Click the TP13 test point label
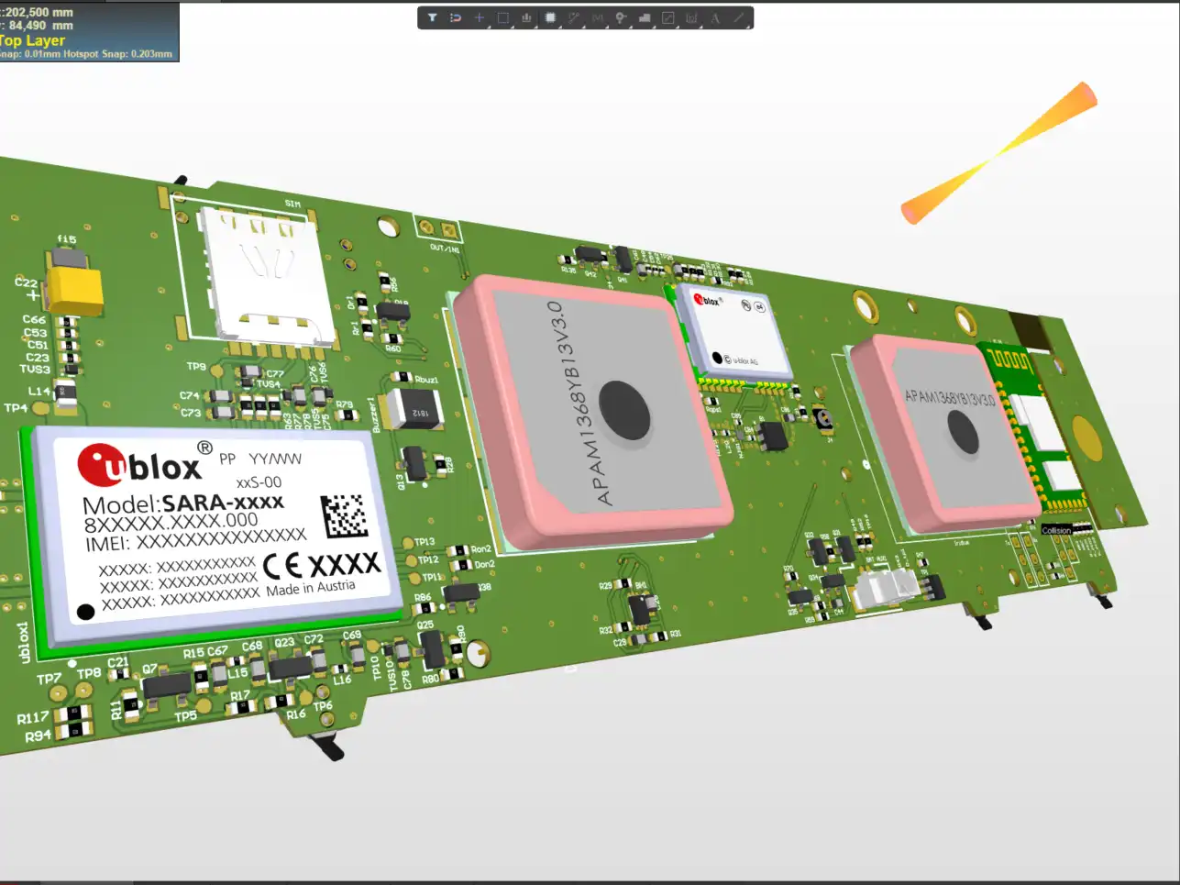Viewport: 1180px width, 885px height. point(424,542)
